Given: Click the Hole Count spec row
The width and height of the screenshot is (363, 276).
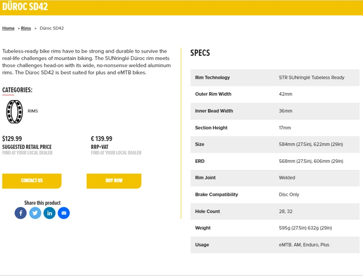Looking at the screenshot, I should (275, 212).
